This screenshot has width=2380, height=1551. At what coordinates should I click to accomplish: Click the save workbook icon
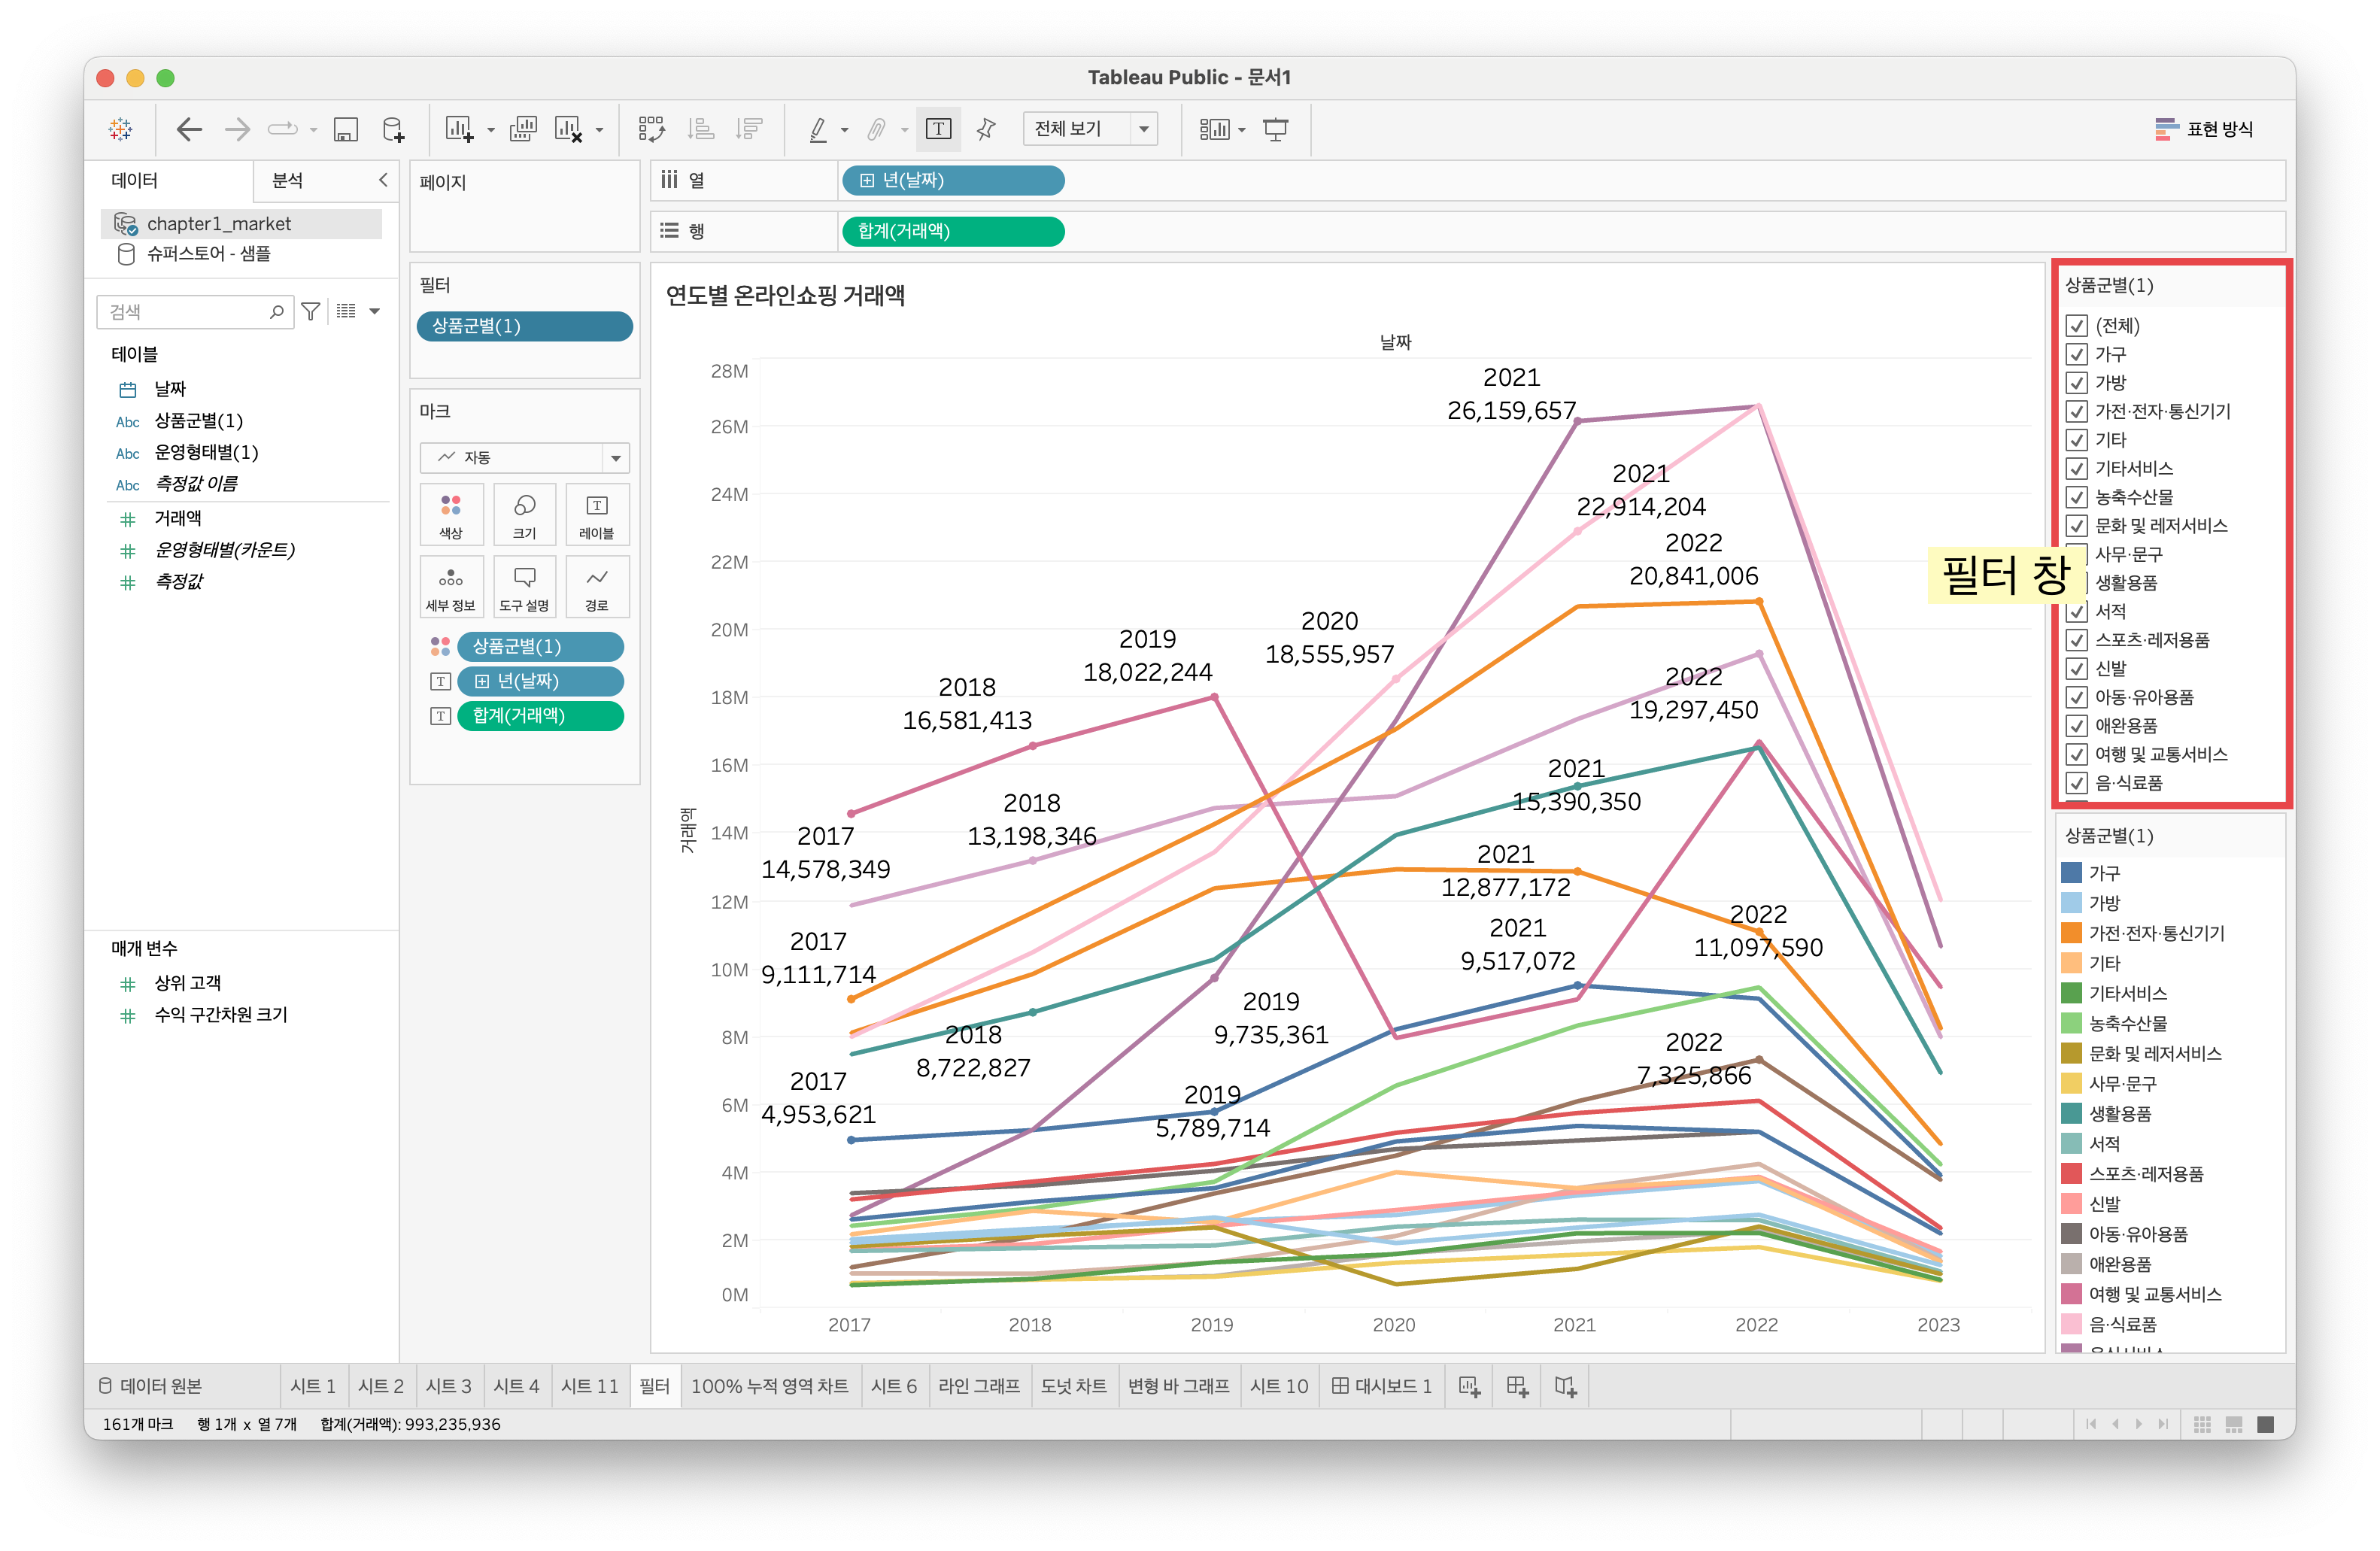[345, 129]
